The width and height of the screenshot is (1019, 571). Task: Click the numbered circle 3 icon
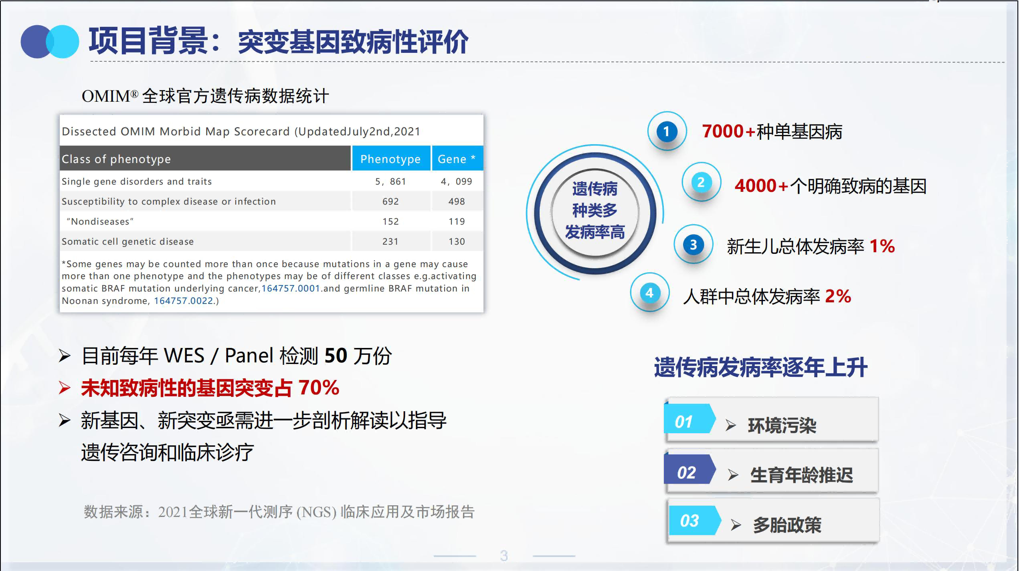point(693,244)
